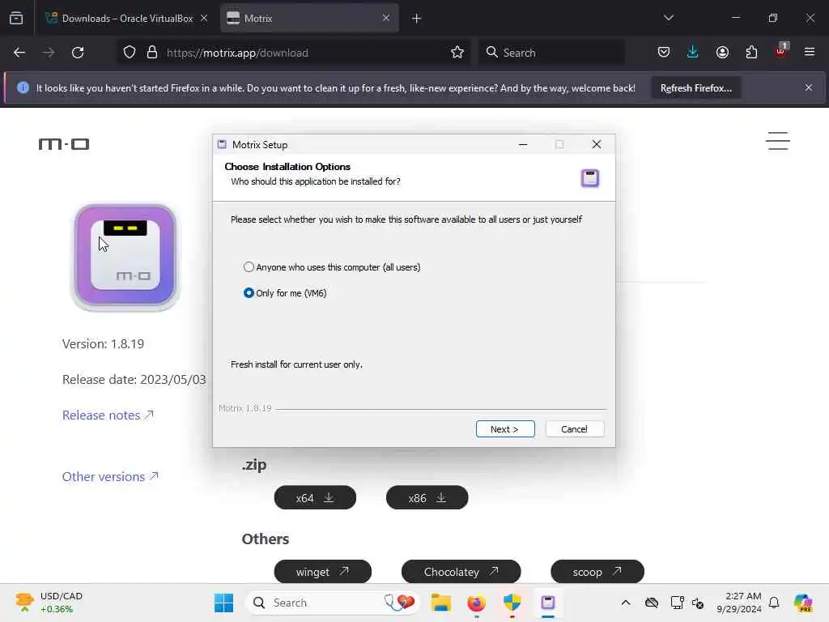Click the uBlock Origin extension icon

point(781,51)
